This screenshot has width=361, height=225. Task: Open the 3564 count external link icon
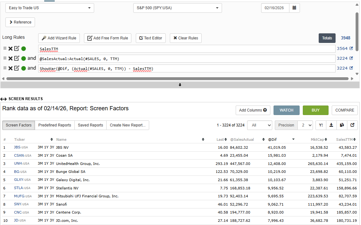click(x=351, y=49)
